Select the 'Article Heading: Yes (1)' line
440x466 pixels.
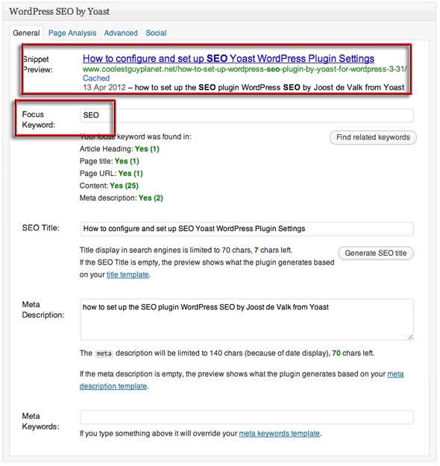coord(119,149)
